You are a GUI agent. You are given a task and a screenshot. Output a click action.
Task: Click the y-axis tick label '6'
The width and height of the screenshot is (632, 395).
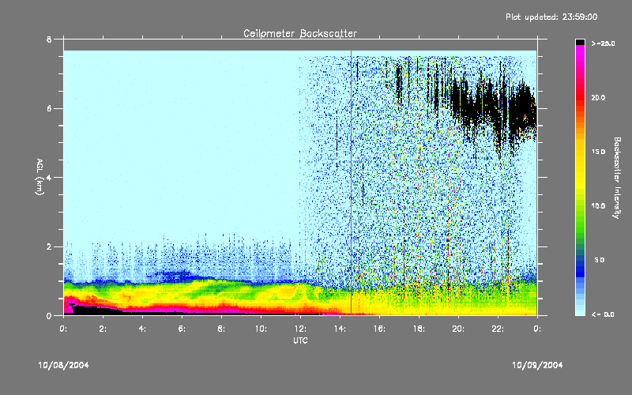click(x=49, y=108)
